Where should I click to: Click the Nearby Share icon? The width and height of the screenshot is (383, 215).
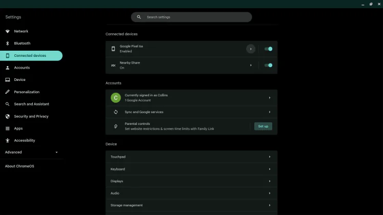(113, 66)
